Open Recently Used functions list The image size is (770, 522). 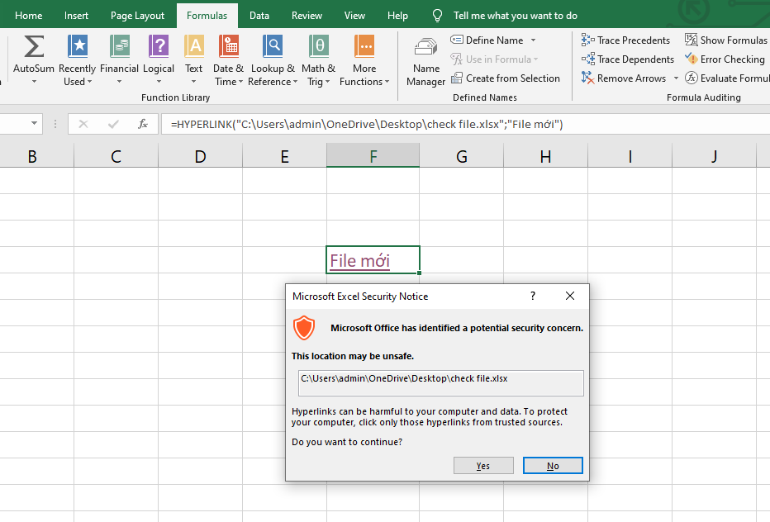[x=78, y=48]
